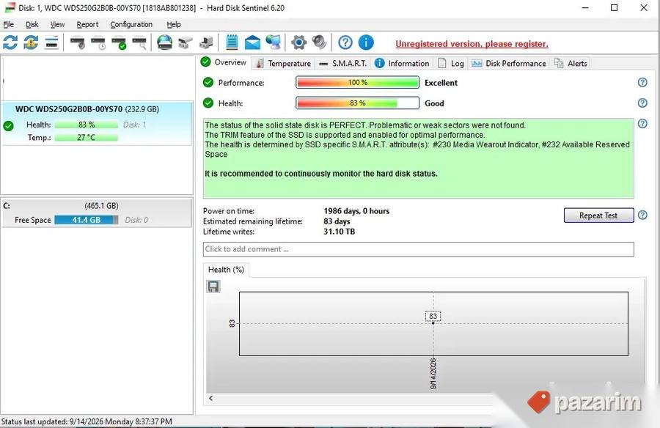Switch to the Alerts tab
Viewport: 660px width, 428px height.
click(x=571, y=64)
